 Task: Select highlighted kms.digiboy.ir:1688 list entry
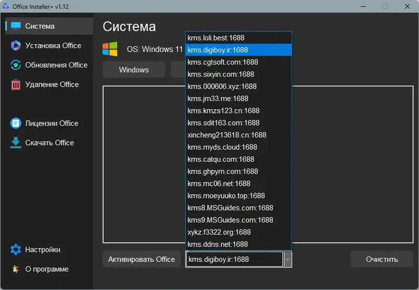[x=239, y=50]
